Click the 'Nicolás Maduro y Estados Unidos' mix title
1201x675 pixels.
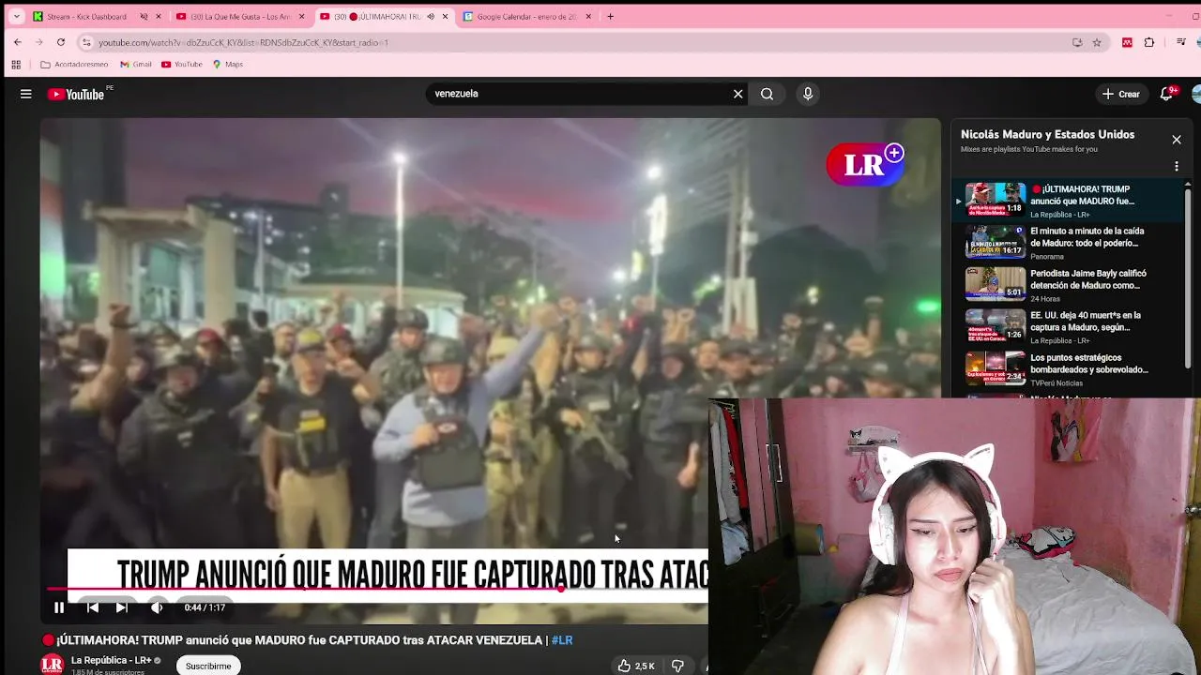click(x=1047, y=134)
